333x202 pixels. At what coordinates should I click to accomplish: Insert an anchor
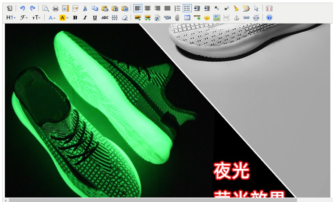coord(236,18)
